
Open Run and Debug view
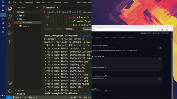point(10,33)
